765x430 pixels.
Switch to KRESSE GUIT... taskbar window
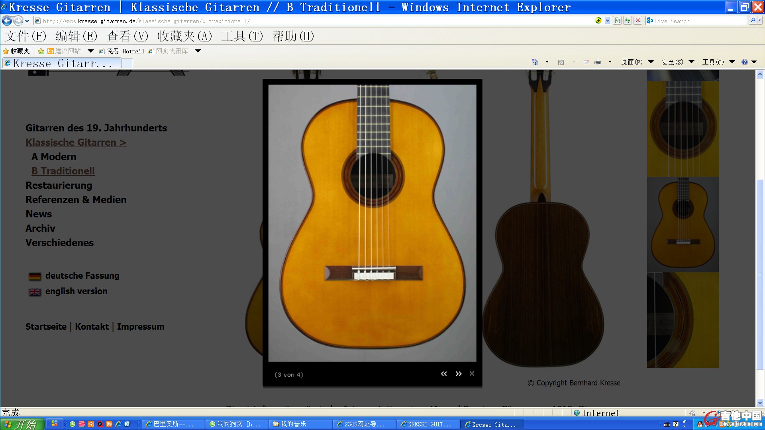pos(428,424)
